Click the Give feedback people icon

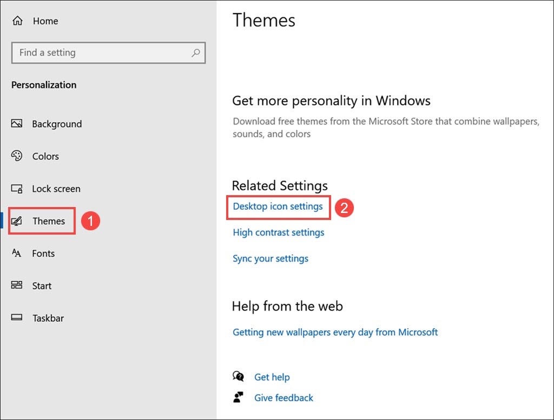239,398
